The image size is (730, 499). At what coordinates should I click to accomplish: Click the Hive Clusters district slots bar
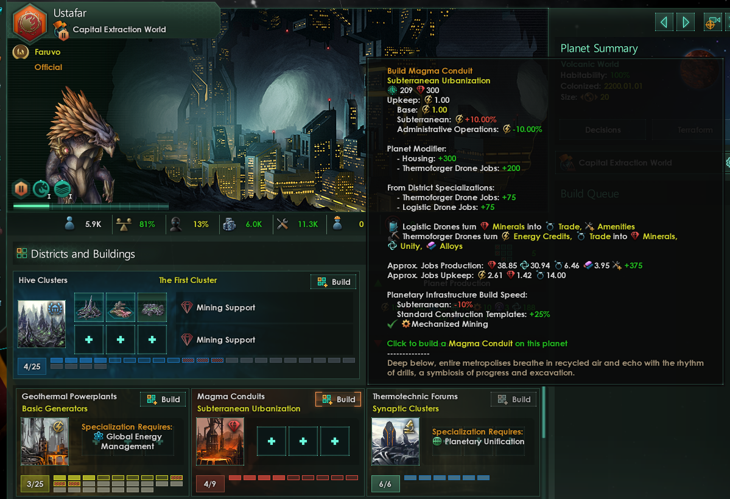pyautogui.click(x=203, y=363)
